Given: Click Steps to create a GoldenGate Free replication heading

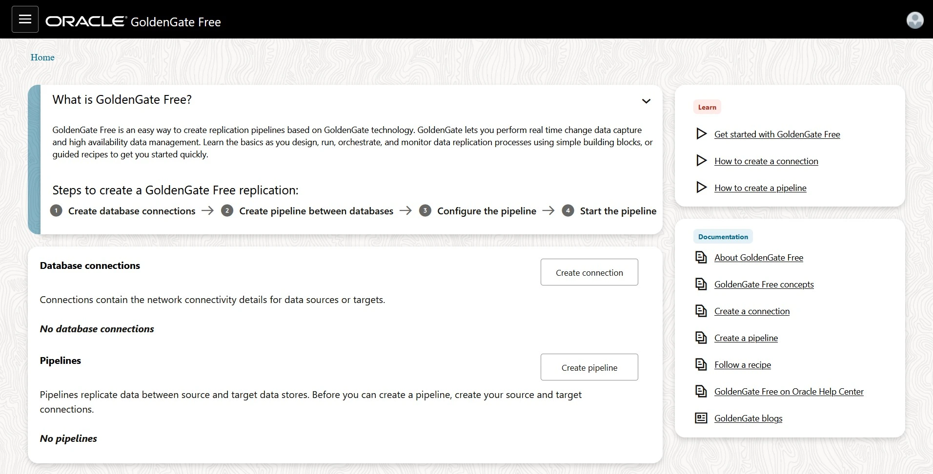Looking at the screenshot, I should [x=175, y=190].
